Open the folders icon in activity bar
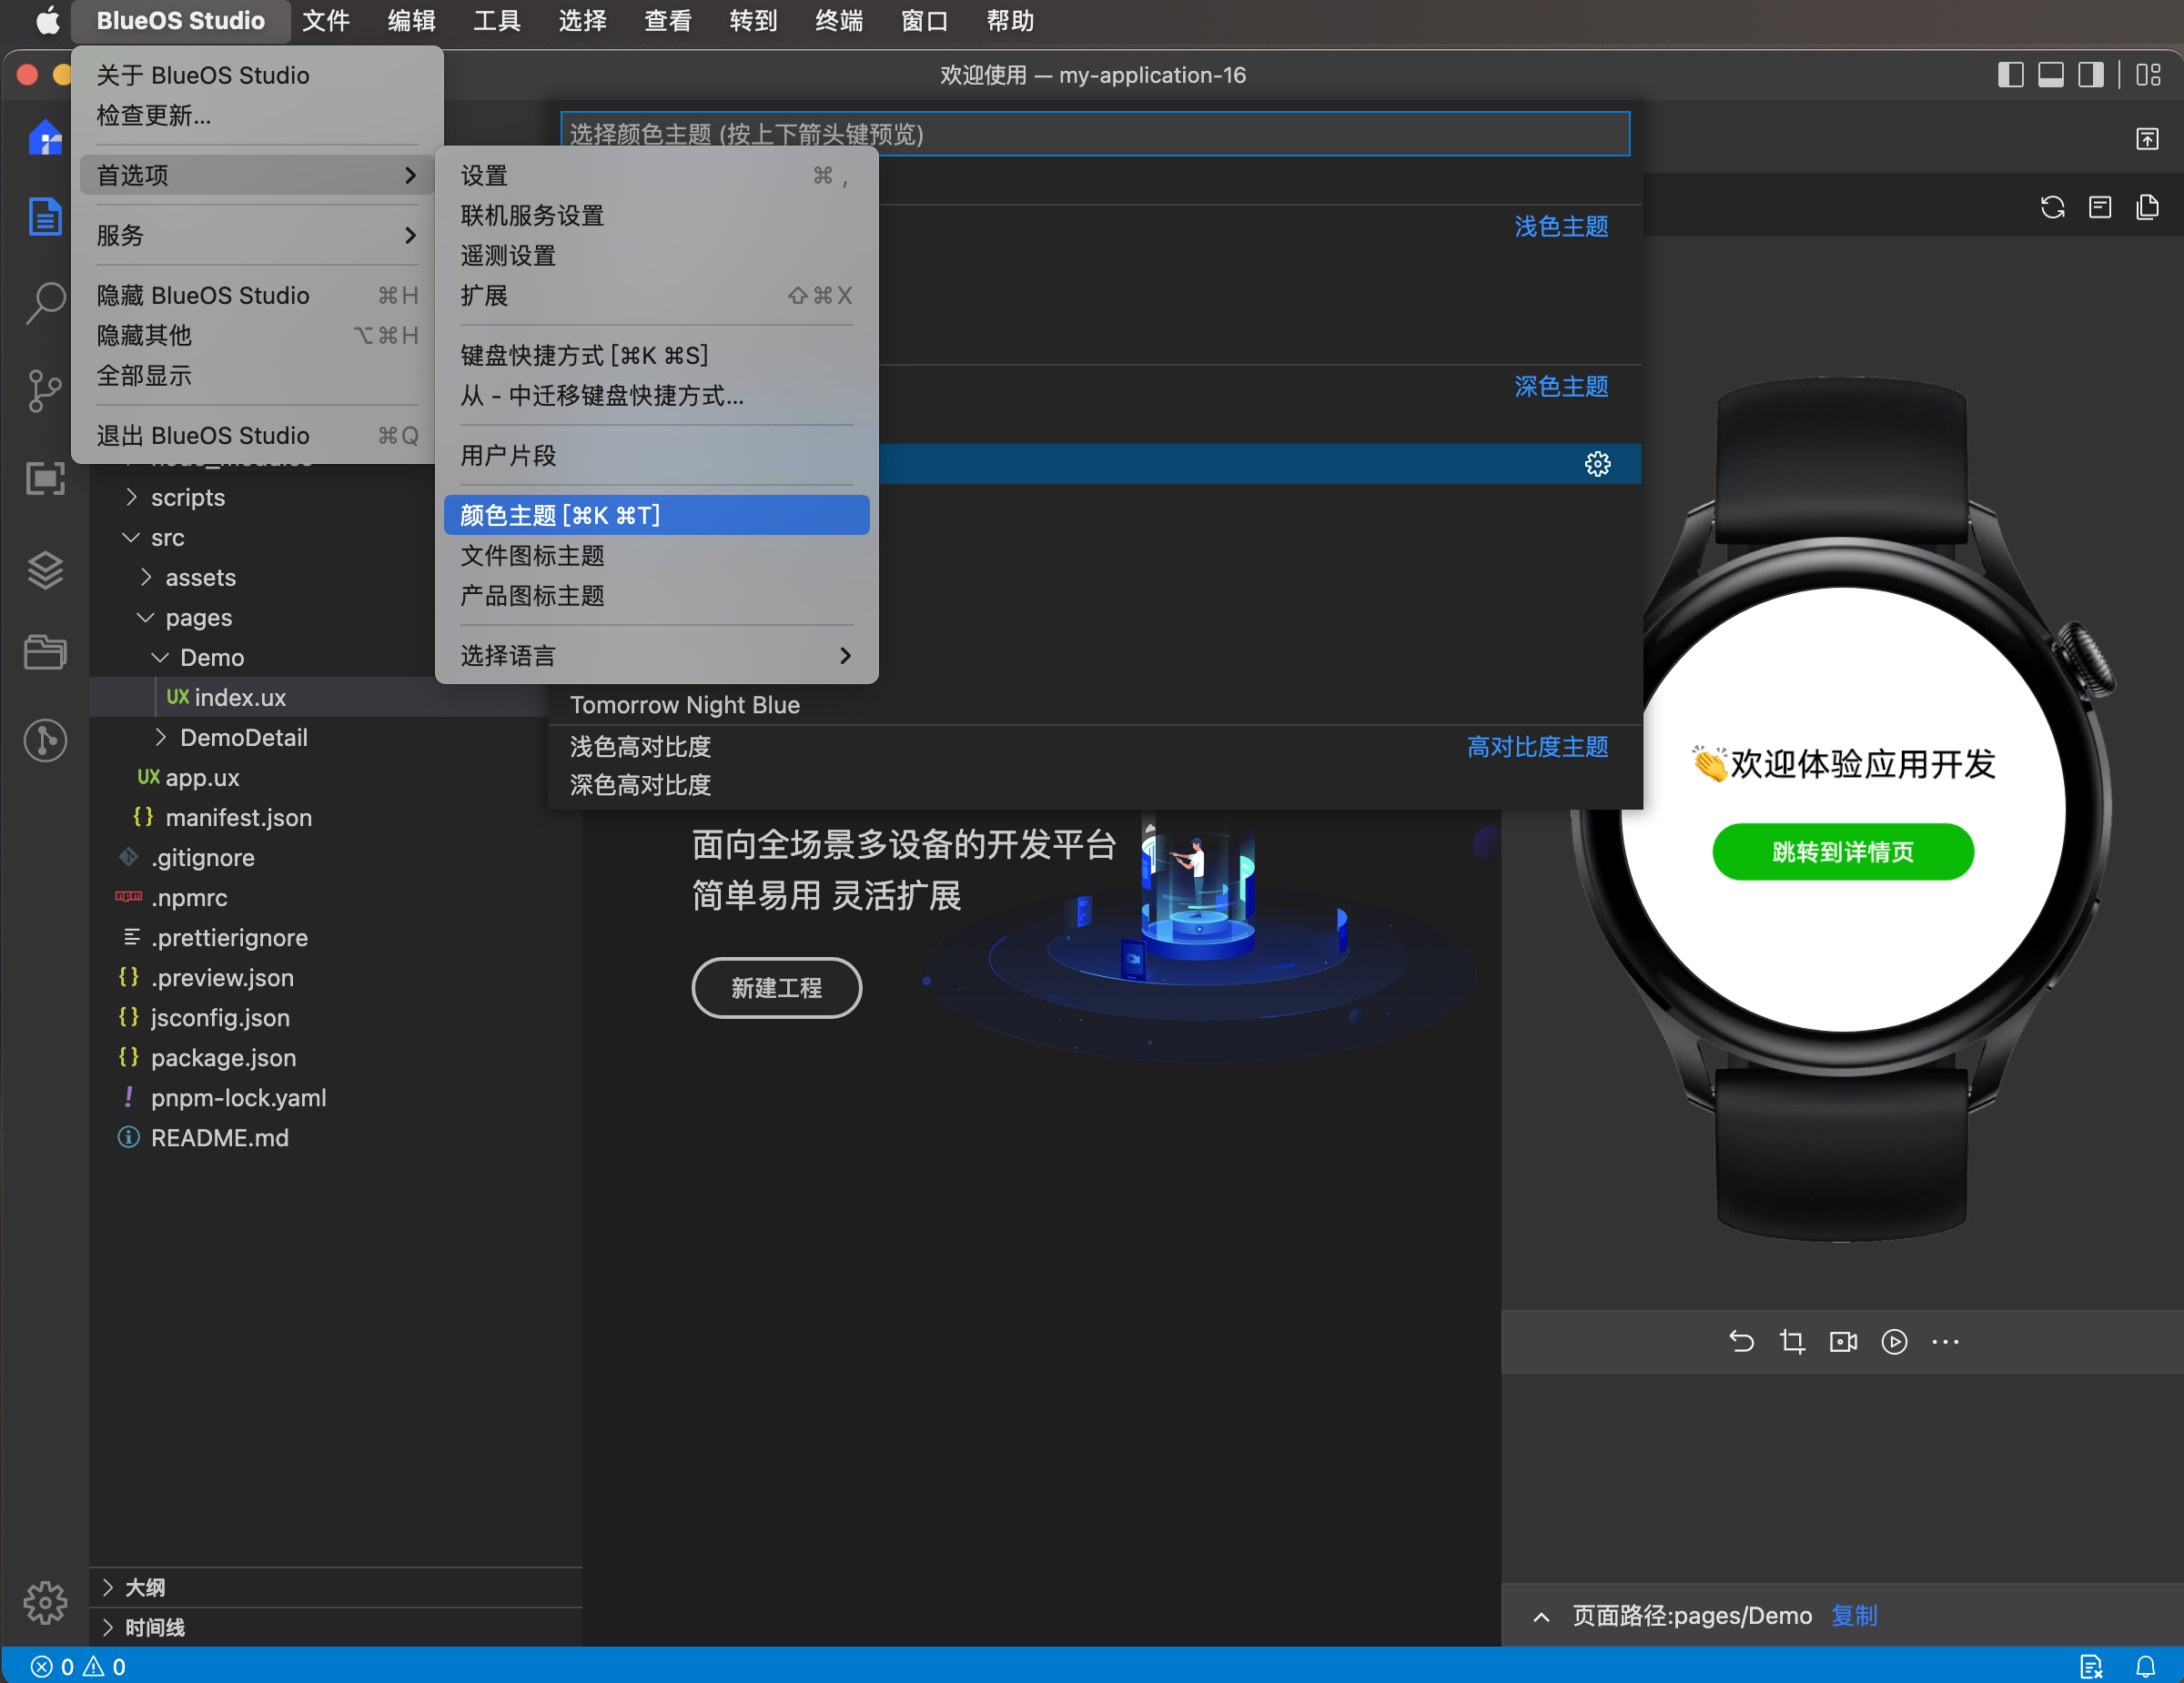Screen dimensions: 2184x1683 coord(45,651)
